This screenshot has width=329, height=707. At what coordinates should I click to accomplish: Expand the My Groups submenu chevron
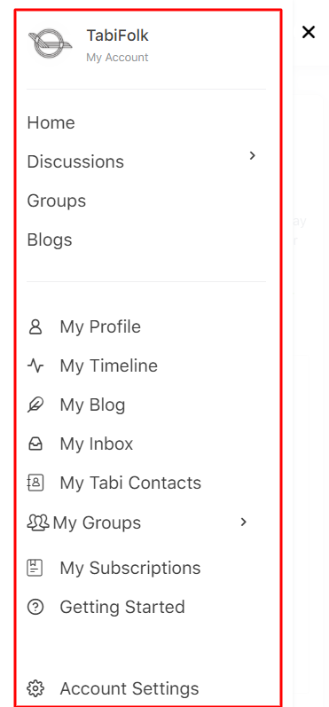(244, 522)
